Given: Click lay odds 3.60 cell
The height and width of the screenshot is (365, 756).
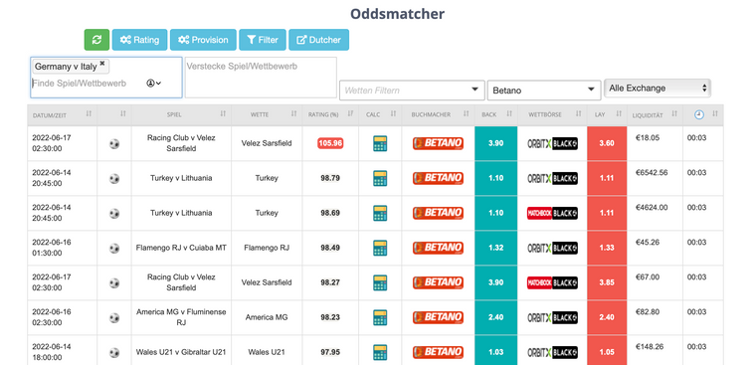Looking at the screenshot, I should (x=607, y=143).
